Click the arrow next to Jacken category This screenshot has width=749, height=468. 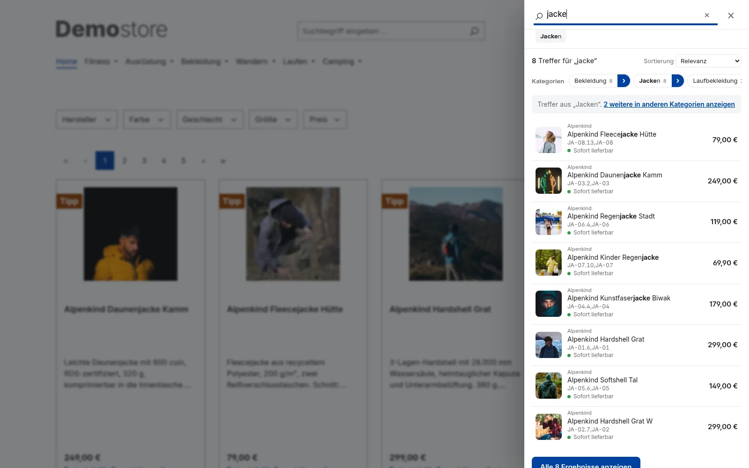click(x=678, y=81)
